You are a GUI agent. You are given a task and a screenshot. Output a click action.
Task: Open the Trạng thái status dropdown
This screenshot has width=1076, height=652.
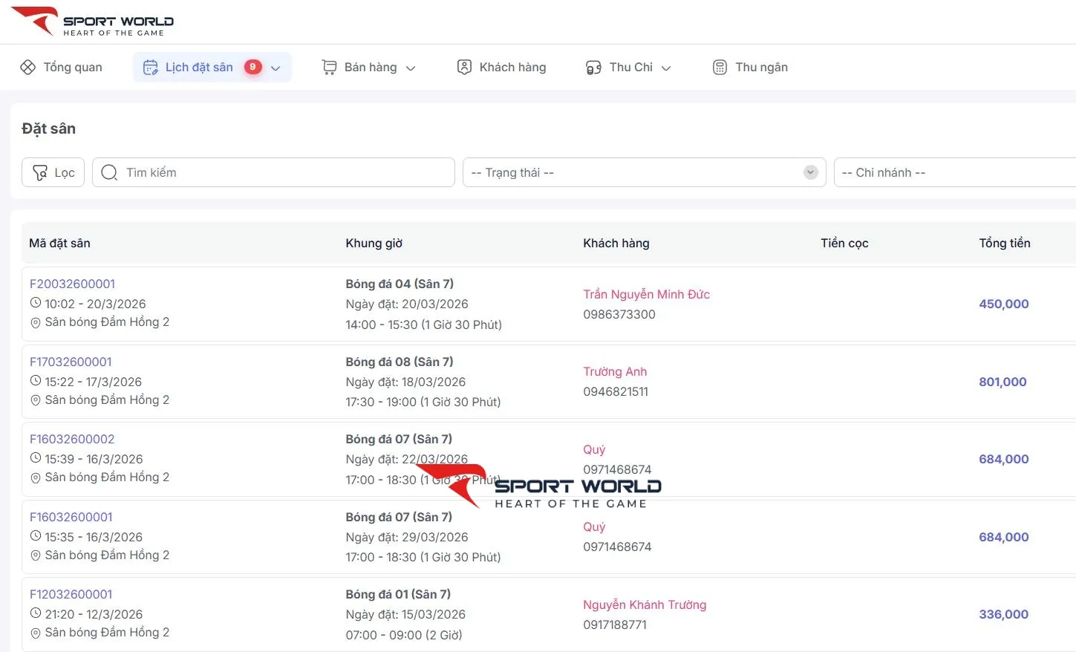click(643, 172)
